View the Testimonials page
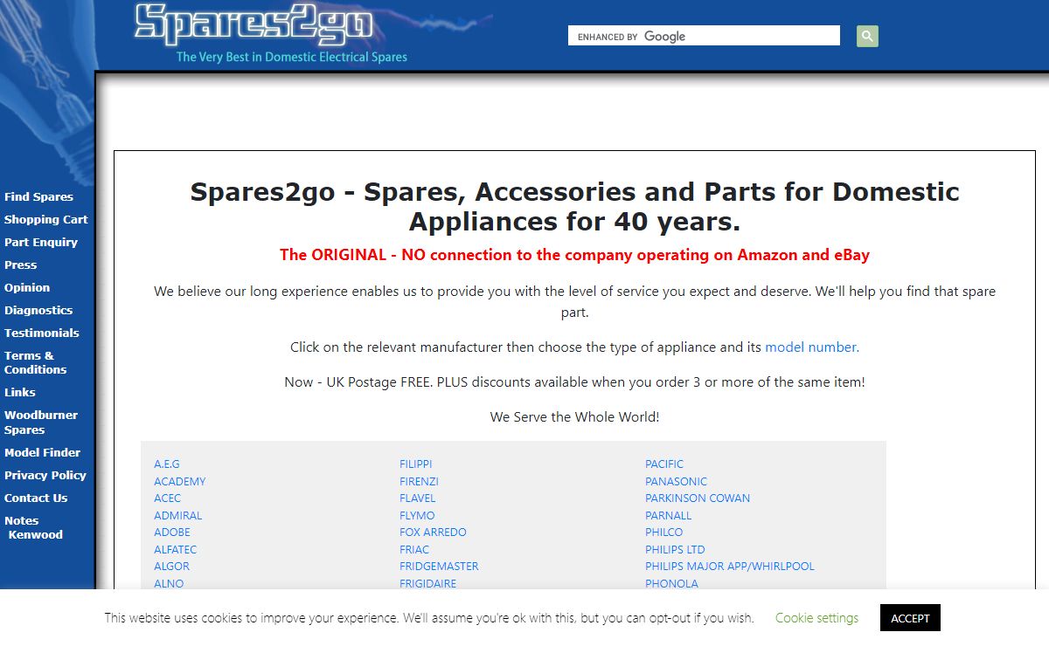The height and width of the screenshot is (646, 1049). coord(41,333)
